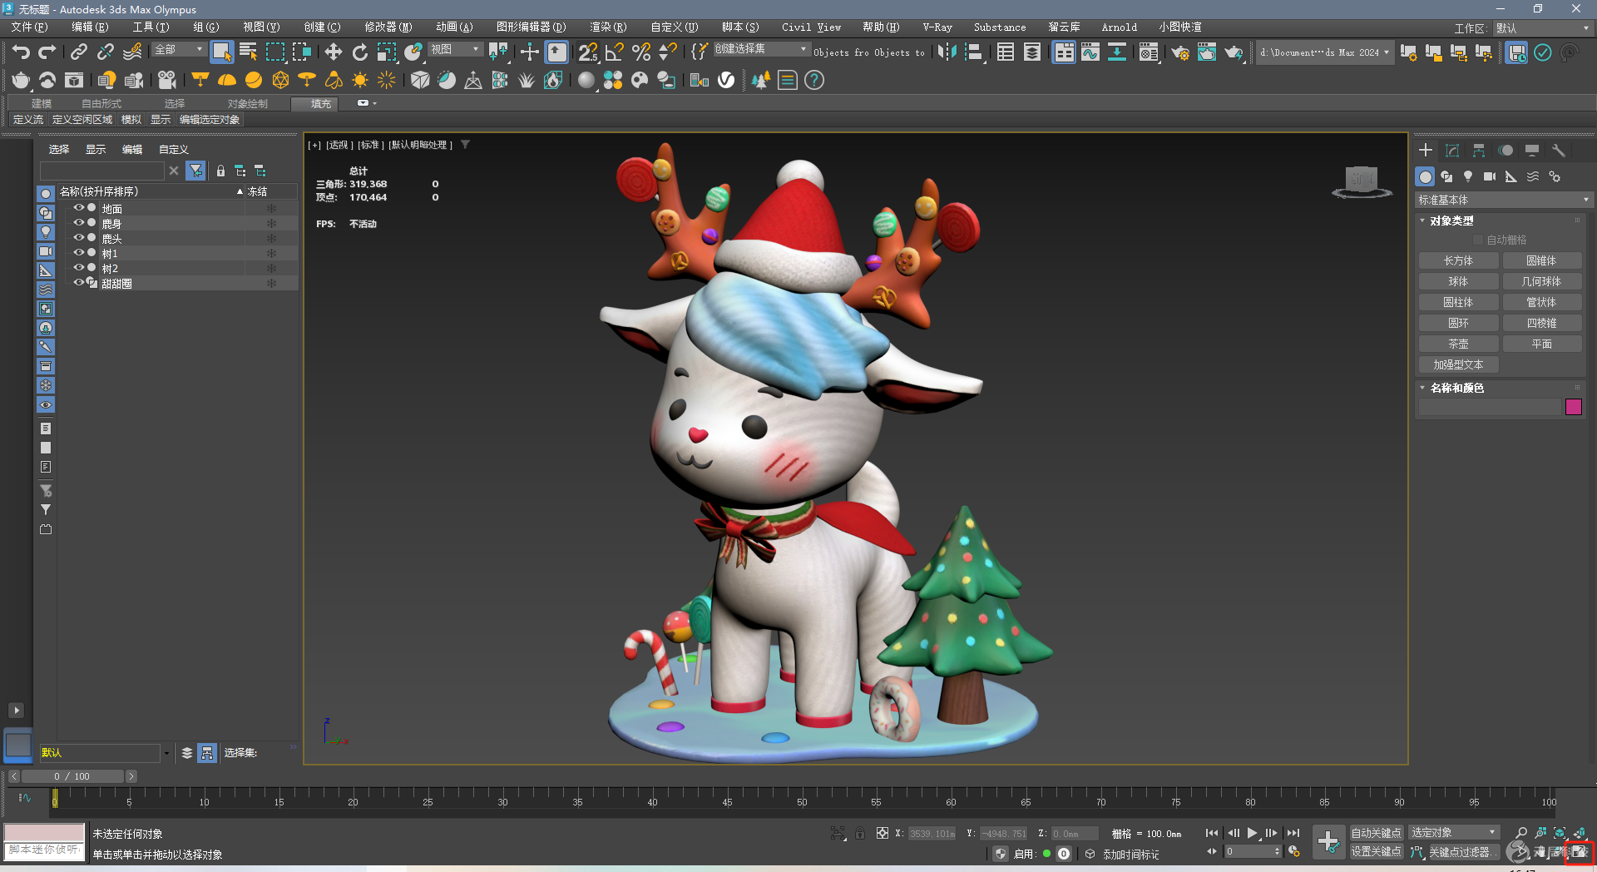This screenshot has height=872, width=1597.
Task: Open the 全部 selection filter dropdown
Action: pos(178,50)
